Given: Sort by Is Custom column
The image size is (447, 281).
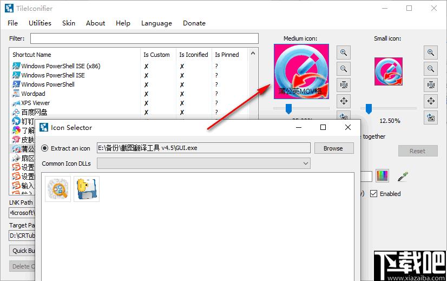Looking at the screenshot, I should [x=158, y=55].
